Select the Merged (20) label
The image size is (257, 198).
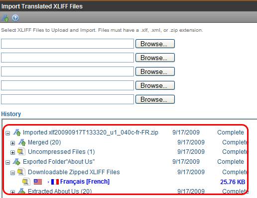coord(44,142)
